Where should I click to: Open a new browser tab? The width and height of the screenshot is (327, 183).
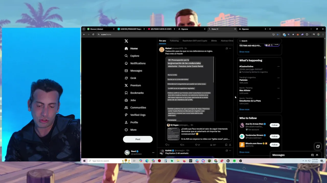(x=270, y=29)
